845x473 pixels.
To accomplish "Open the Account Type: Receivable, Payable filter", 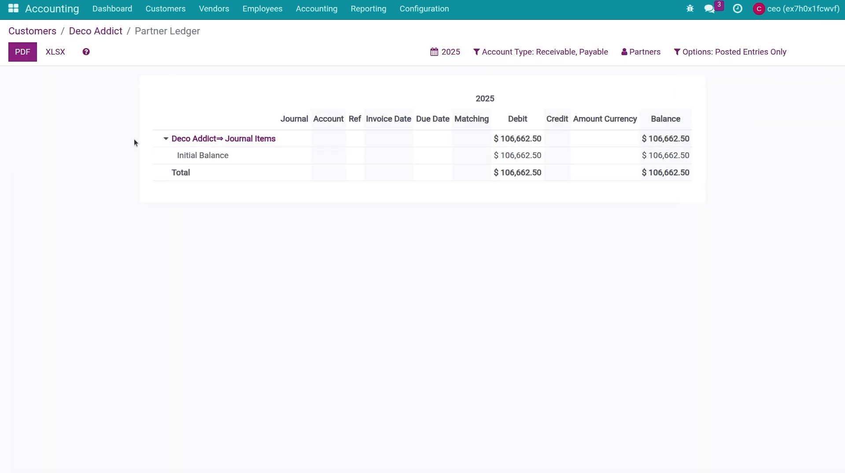I will click(541, 52).
